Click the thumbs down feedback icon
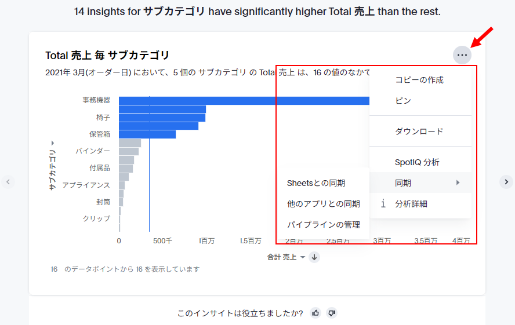The height and width of the screenshot is (325, 515). pyautogui.click(x=332, y=313)
